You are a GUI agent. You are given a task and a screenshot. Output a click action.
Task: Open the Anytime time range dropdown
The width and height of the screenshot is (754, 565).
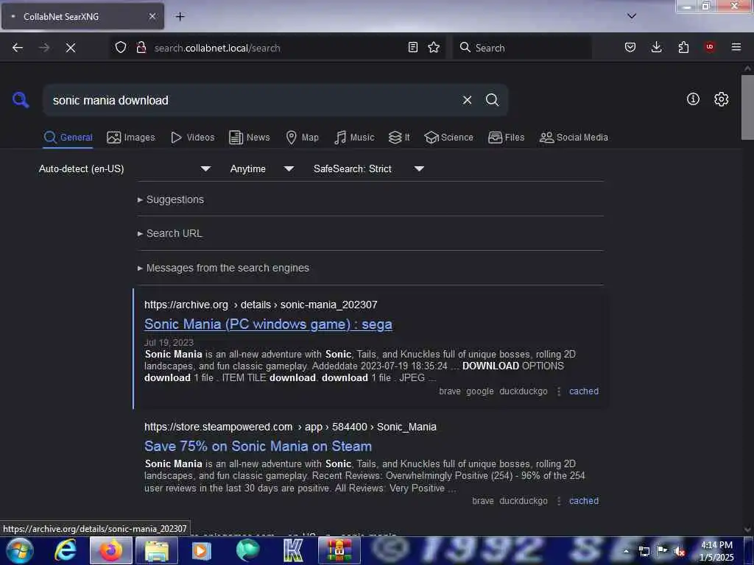[261, 168]
